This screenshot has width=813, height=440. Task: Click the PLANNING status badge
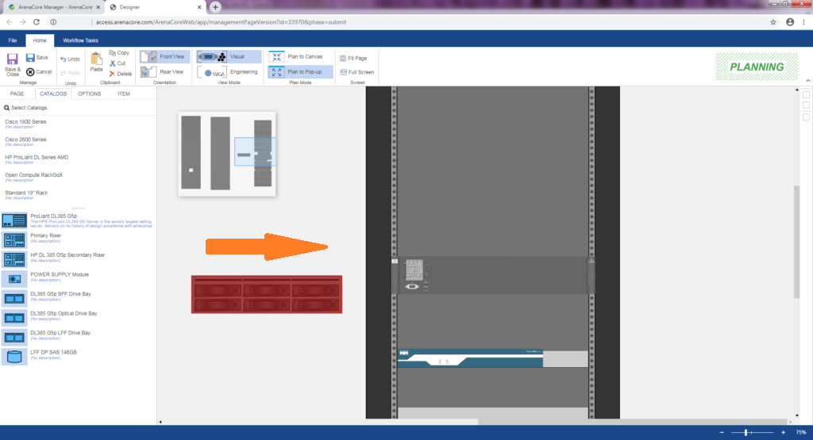point(757,67)
